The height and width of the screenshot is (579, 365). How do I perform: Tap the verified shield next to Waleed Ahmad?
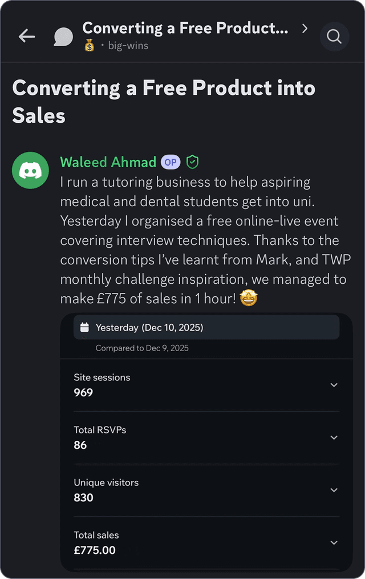pyautogui.click(x=192, y=162)
